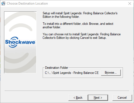
Task: Click the Shockwave logo image
Action: 20,42
